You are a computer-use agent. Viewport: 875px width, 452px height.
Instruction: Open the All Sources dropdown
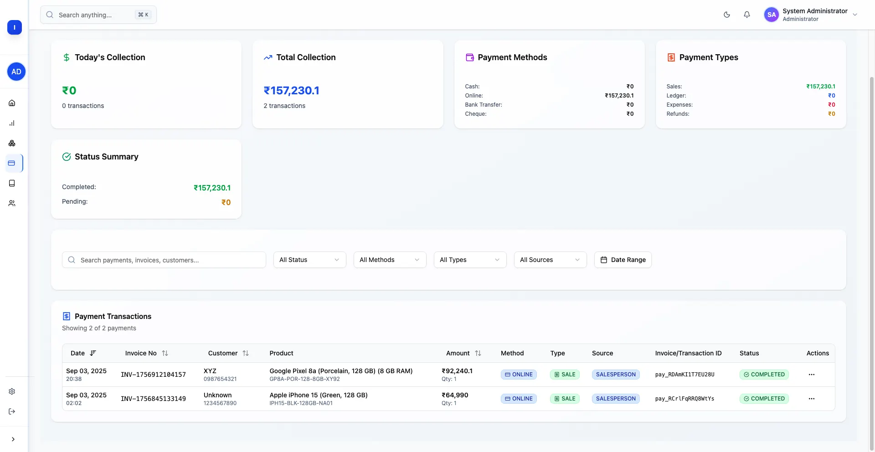550,260
